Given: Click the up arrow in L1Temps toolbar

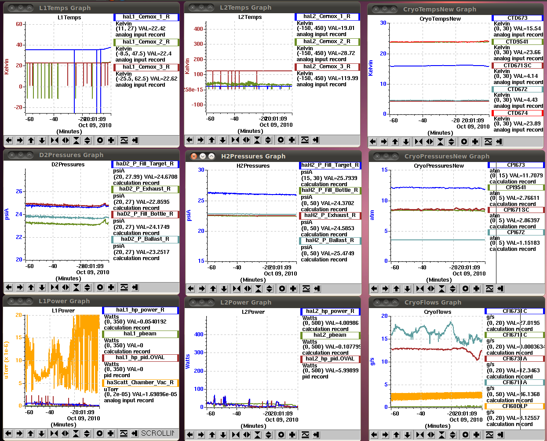Looking at the screenshot, I should (31, 140).
